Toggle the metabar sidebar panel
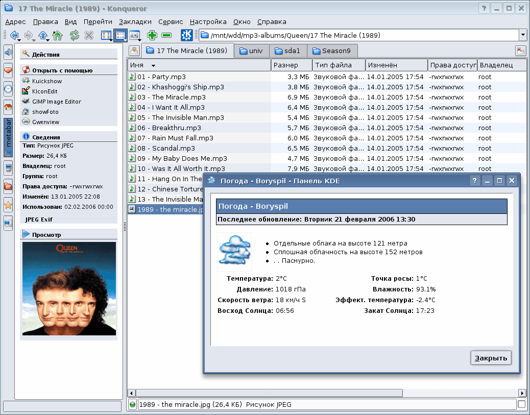The width and height of the screenshot is (530, 415). tap(8, 138)
